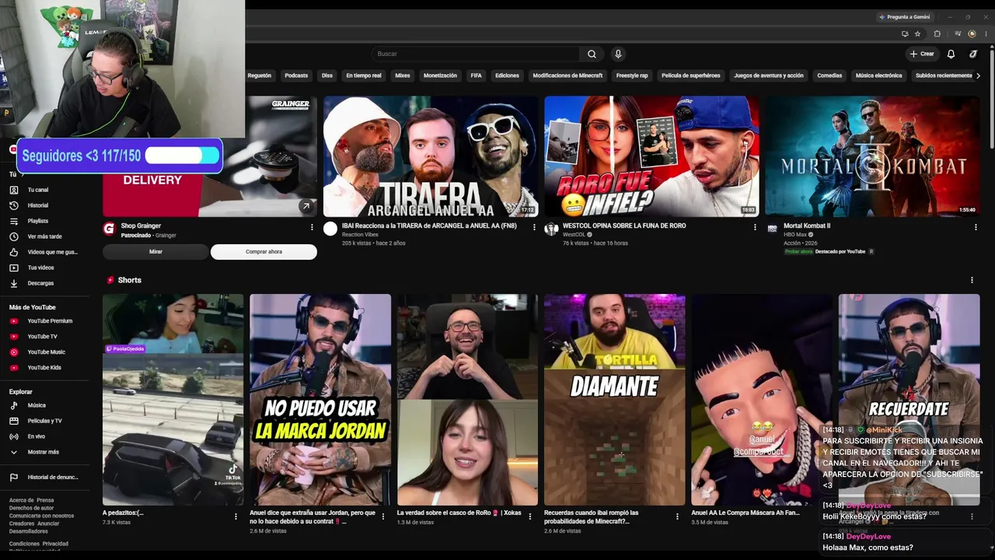995x560 pixels.
Task: Open YouTube Premium from the sidebar
Action: coord(51,320)
